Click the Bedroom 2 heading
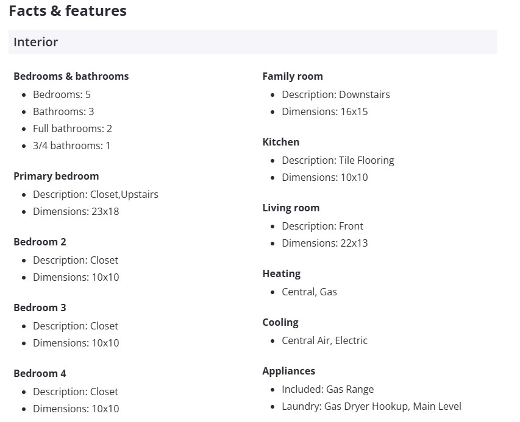This screenshot has width=520, height=422. point(40,242)
